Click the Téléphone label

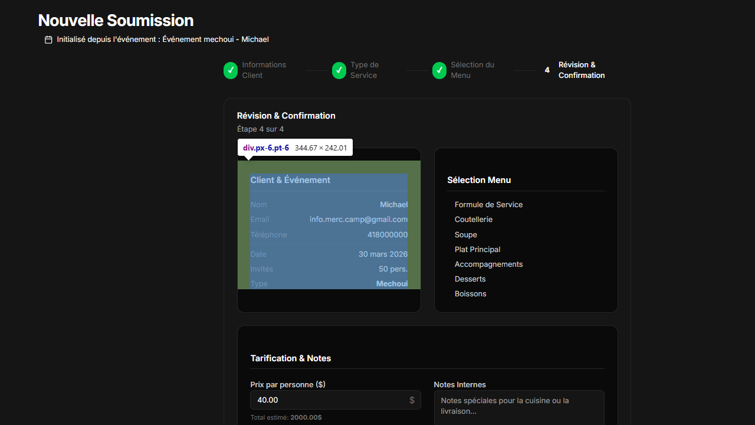point(268,235)
